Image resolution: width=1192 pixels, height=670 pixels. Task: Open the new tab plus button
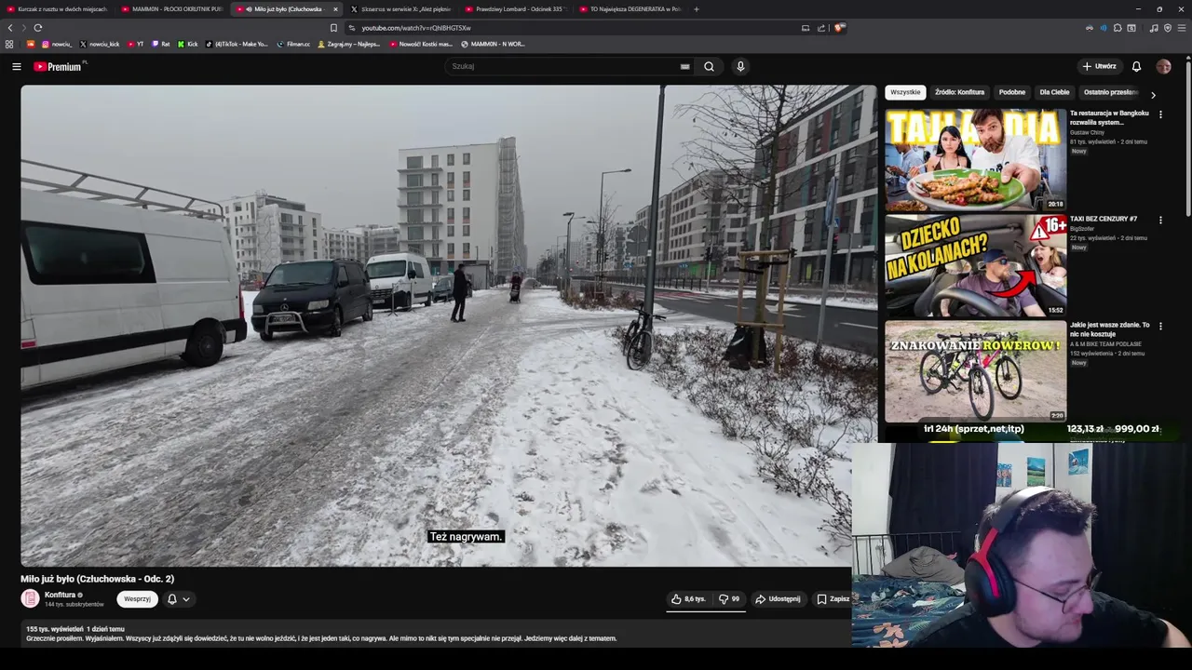point(697,9)
